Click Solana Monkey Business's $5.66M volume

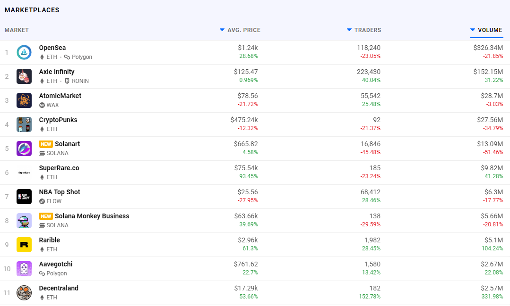coord(492,216)
